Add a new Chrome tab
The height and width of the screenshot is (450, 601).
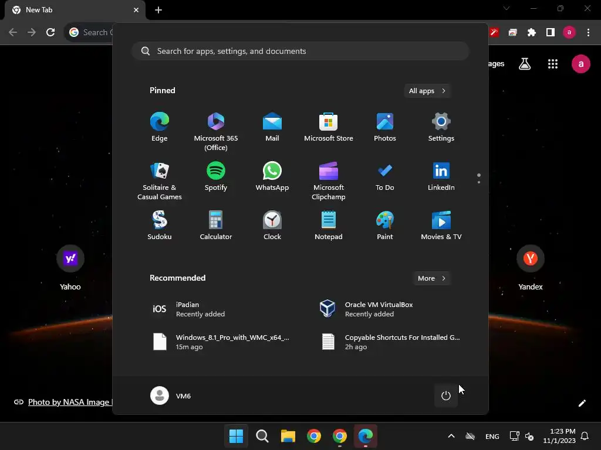158,10
